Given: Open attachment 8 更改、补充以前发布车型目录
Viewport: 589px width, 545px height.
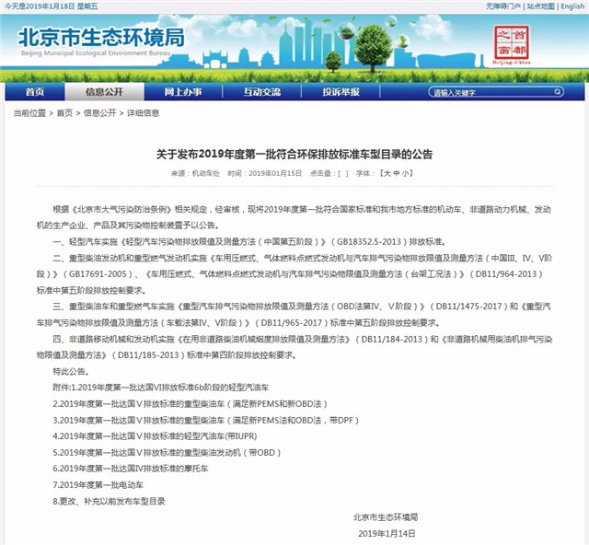Looking at the screenshot, I should tap(109, 501).
